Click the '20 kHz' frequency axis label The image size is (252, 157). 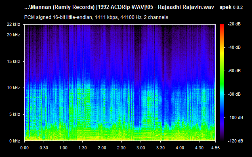click(13, 35)
